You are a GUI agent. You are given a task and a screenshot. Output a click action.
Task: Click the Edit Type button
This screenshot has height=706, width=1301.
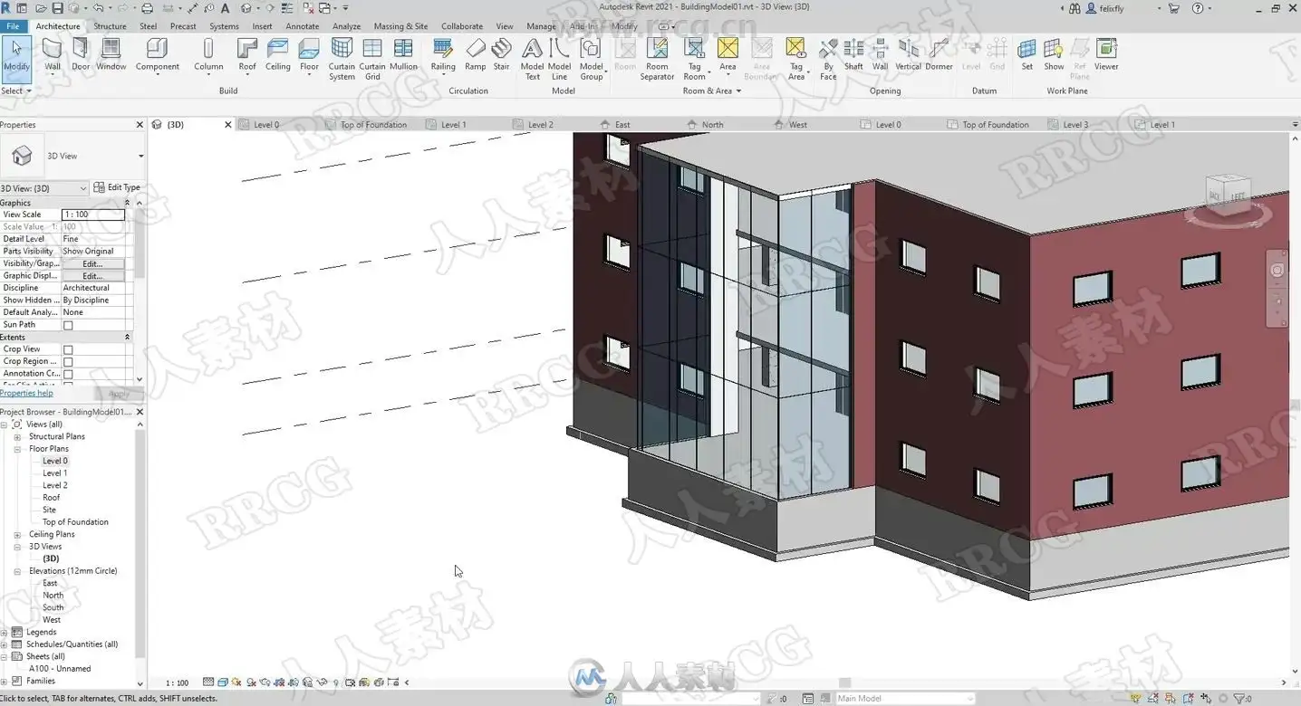coord(118,187)
